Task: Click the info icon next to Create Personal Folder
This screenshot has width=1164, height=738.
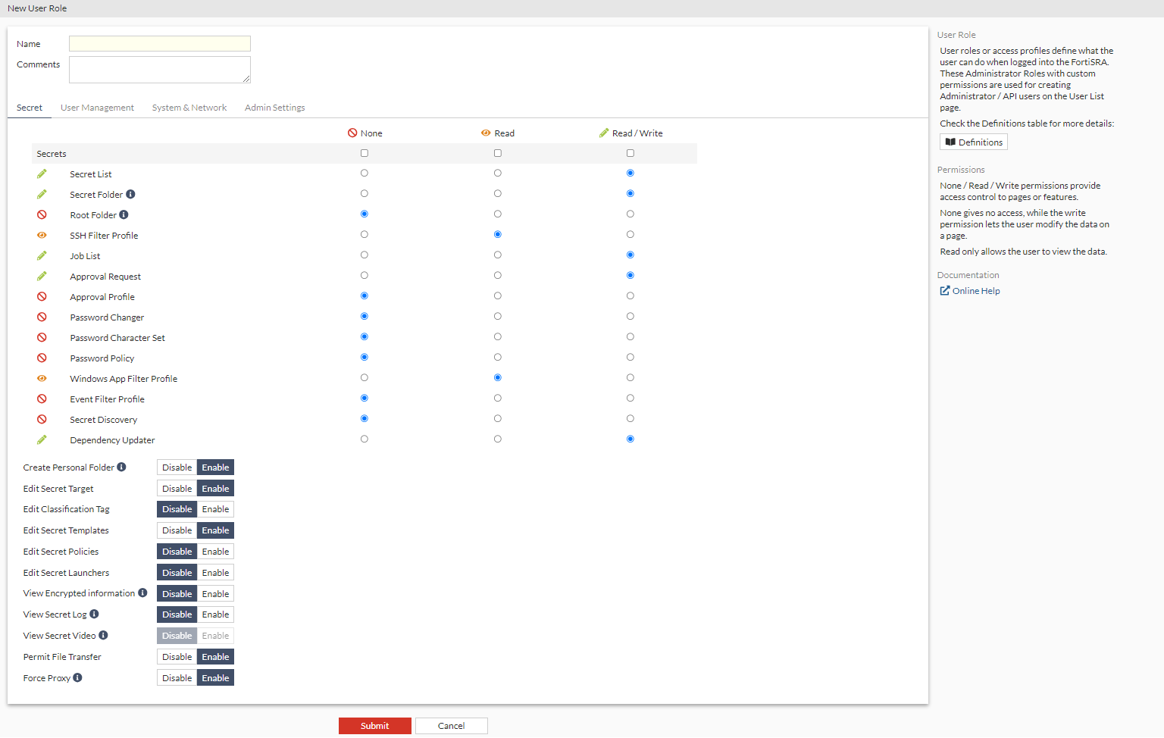Action: point(121,467)
